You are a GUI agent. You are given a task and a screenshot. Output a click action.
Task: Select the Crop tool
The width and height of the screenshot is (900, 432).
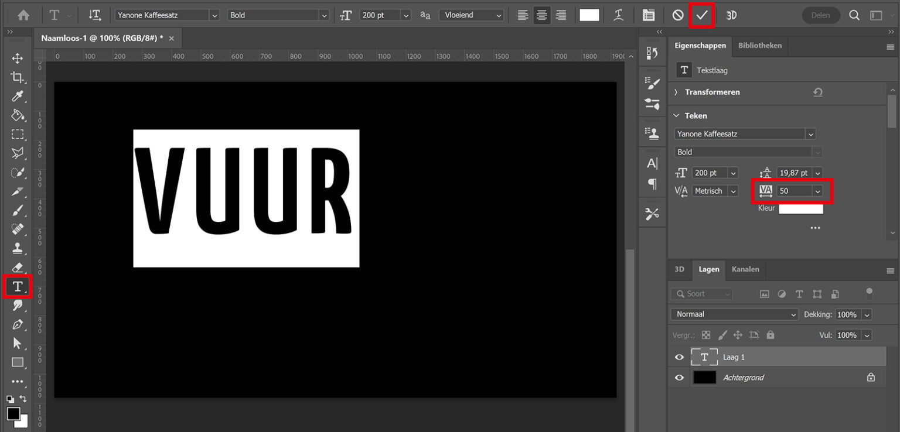pyautogui.click(x=18, y=78)
